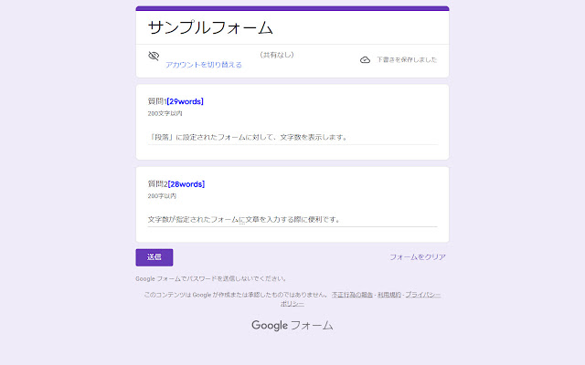Click the 質問1 answer text field
Screen dimensions: 585x365
coord(292,138)
